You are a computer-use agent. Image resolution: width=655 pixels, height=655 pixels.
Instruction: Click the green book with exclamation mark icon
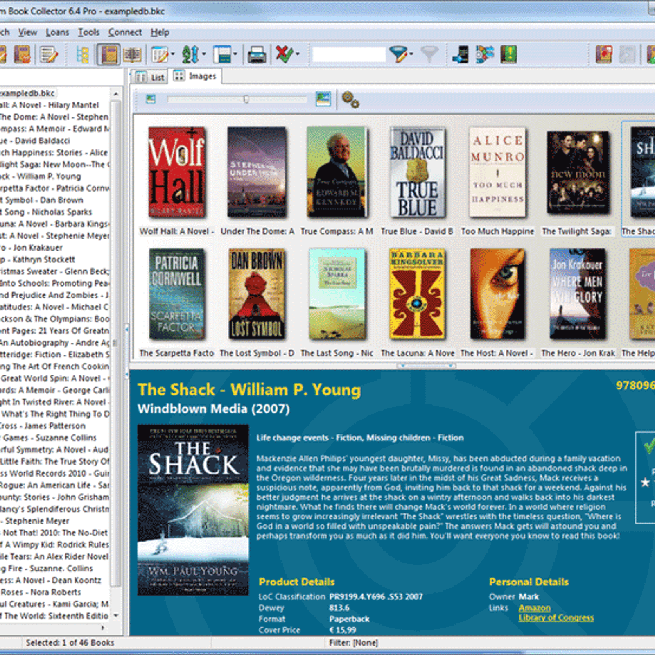click(508, 54)
